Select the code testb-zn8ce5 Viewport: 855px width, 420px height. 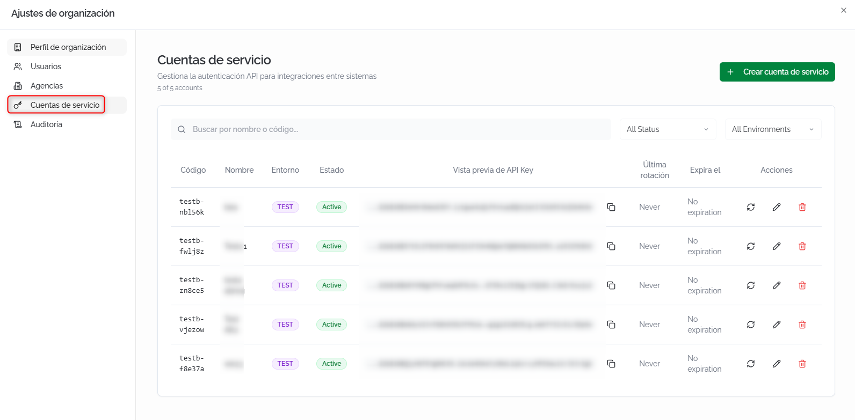(x=192, y=285)
